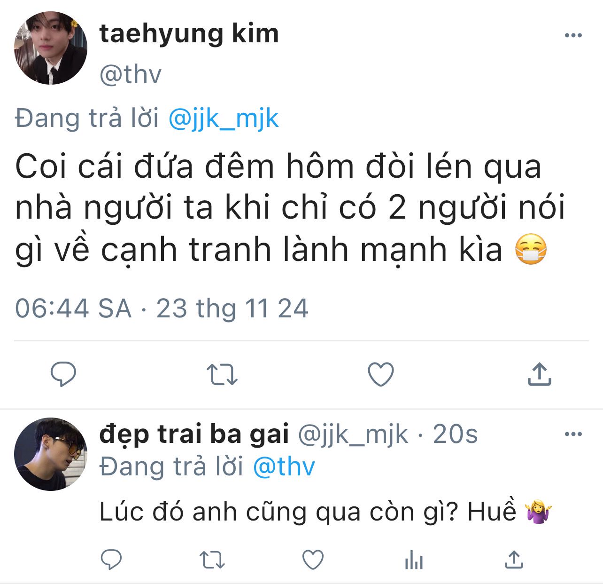Retweet taehyung kim's main tweet
Image resolution: width=603 pixels, height=584 pixels.
(x=222, y=375)
